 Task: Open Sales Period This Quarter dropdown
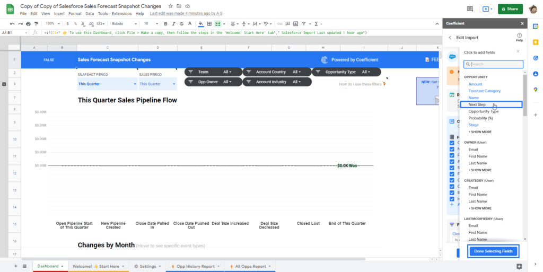click(x=157, y=84)
